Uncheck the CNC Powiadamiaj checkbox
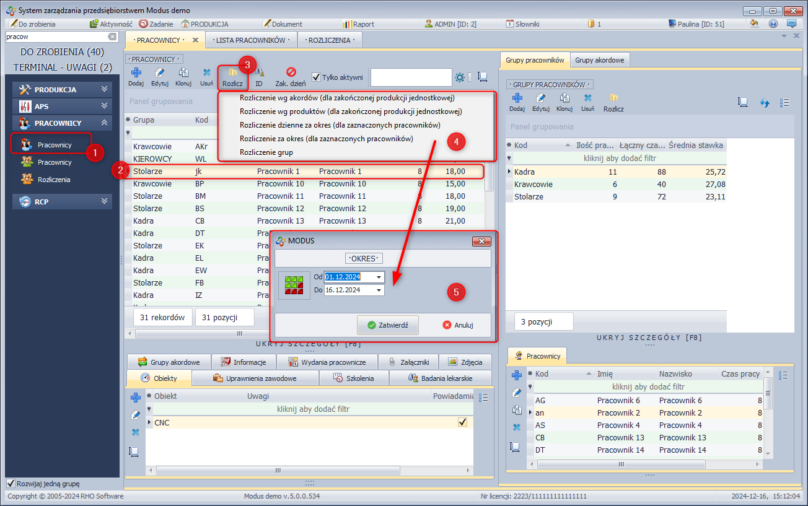Image resolution: width=808 pixels, height=506 pixels. [462, 422]
